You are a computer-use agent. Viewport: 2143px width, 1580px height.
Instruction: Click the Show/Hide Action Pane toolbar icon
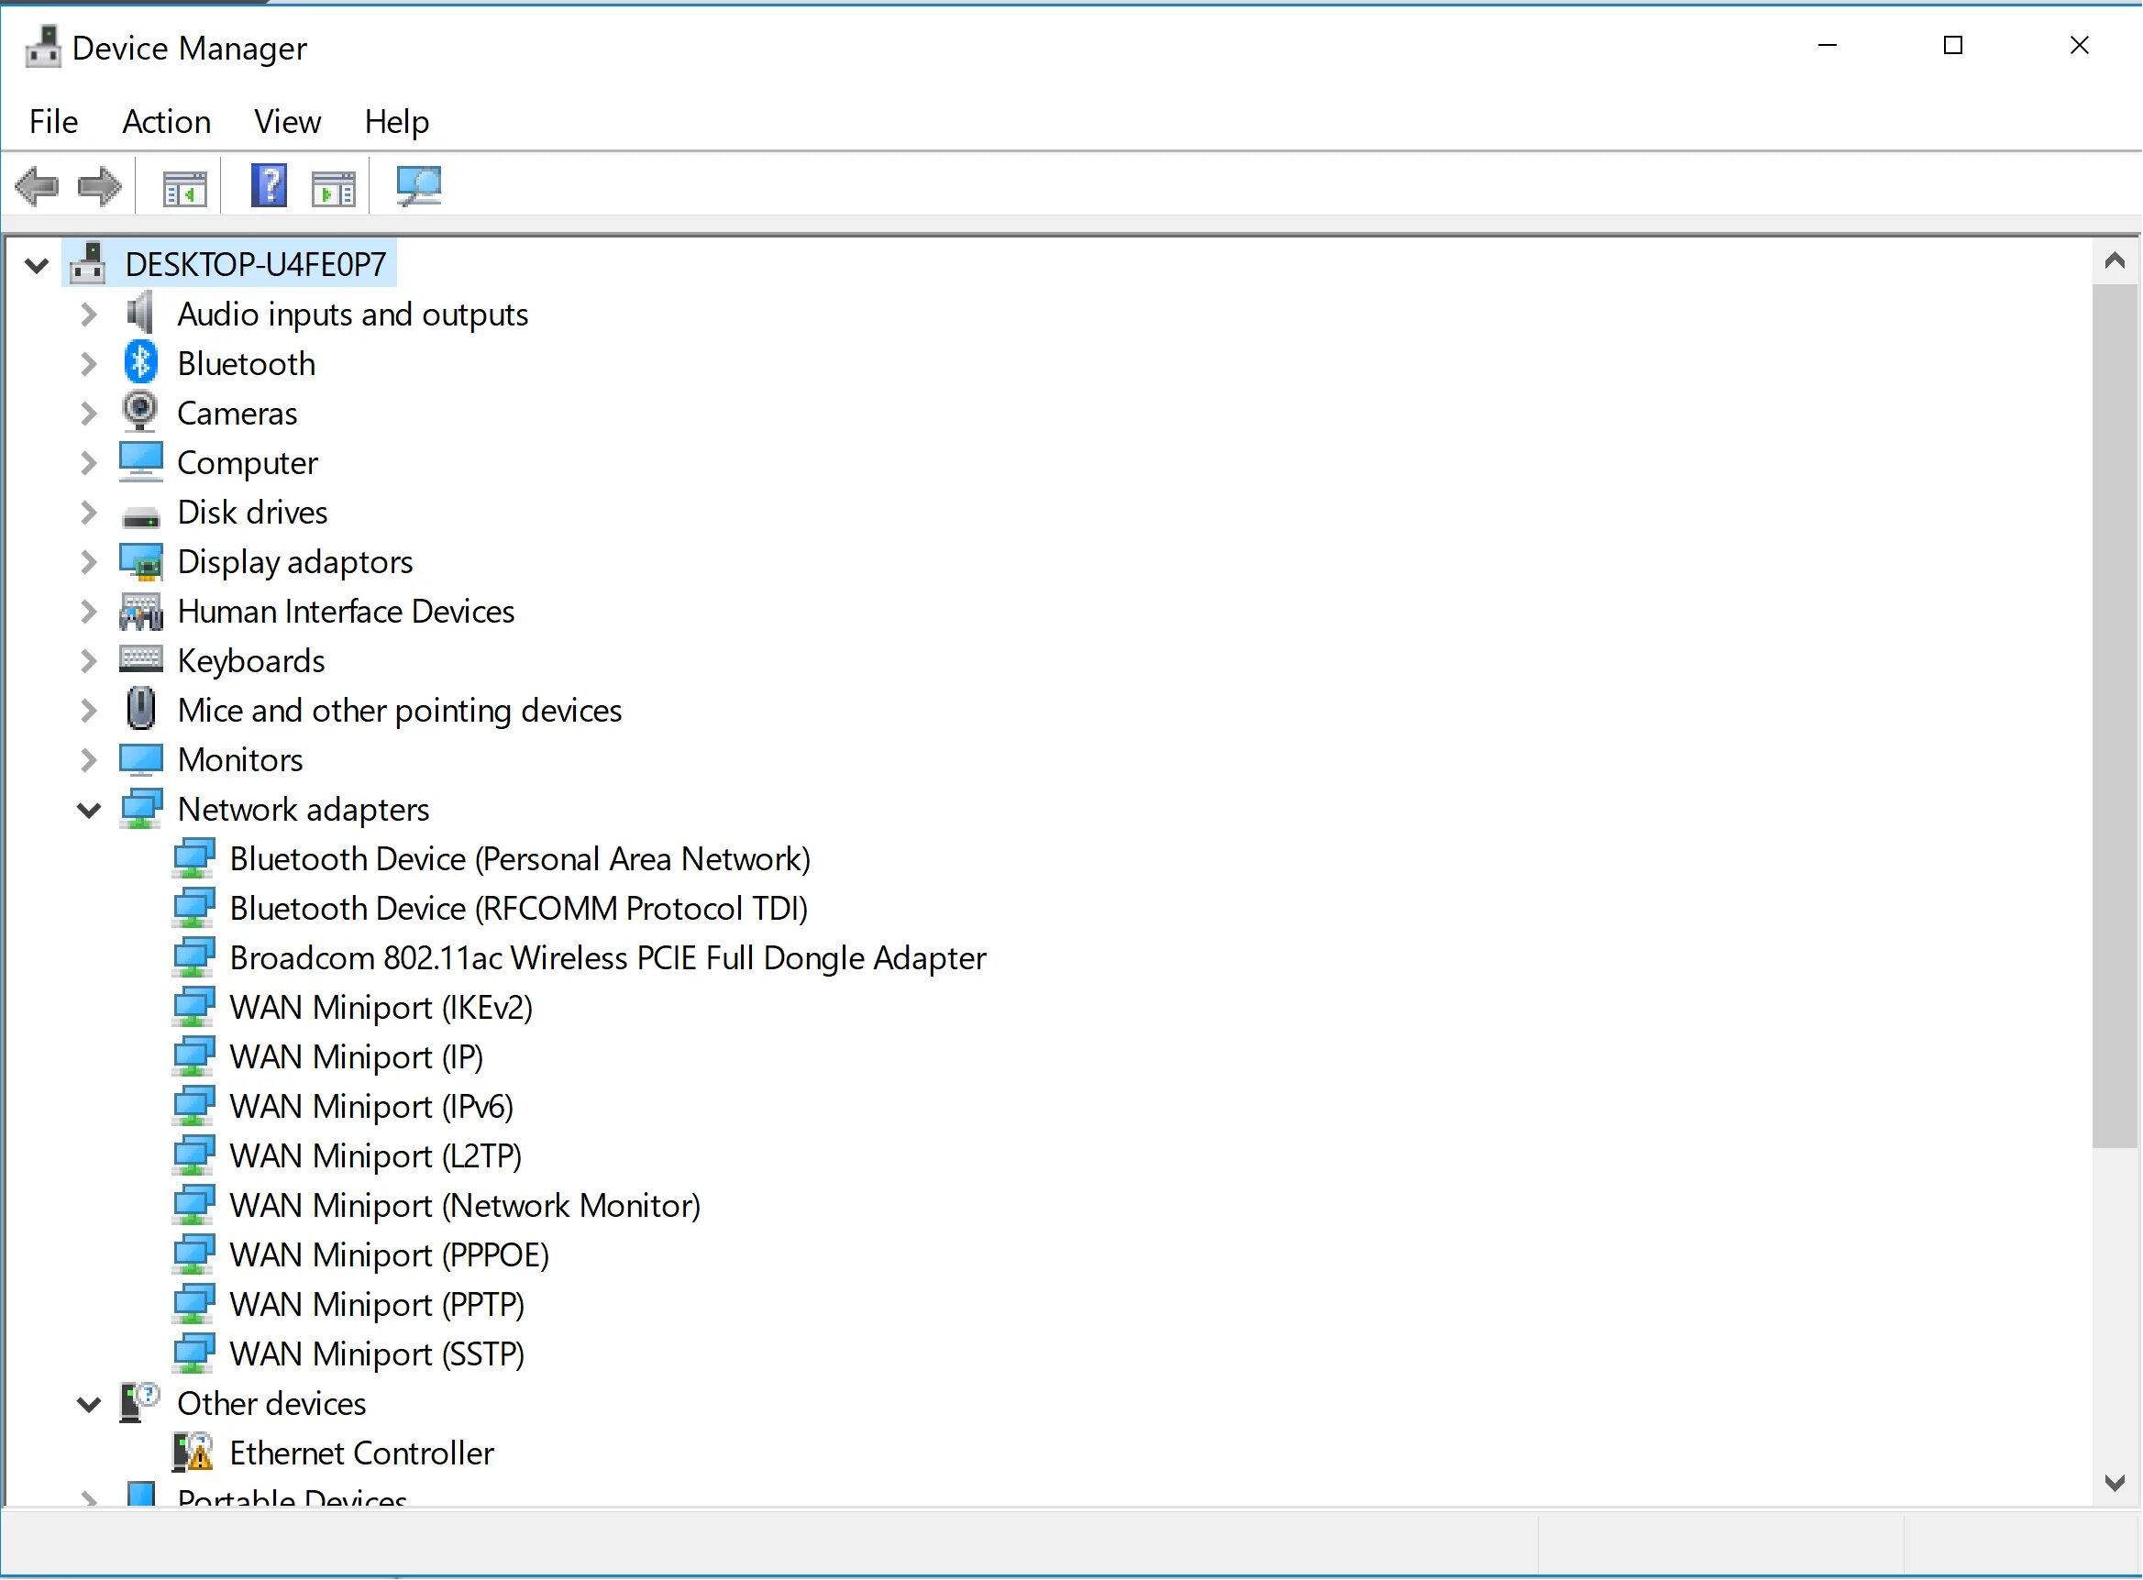coord(334,188)
